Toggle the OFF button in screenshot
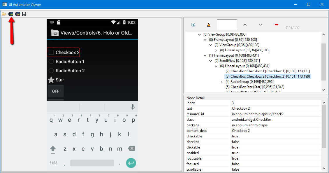The height and width of the screenshot is (173, 329). pos(56,91)
